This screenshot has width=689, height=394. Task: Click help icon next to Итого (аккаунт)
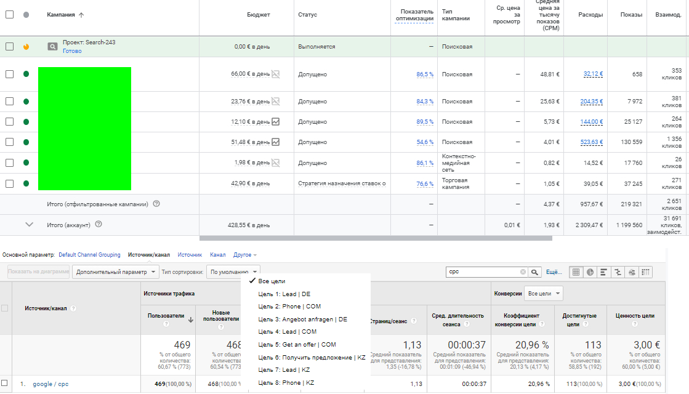point(99,225)
